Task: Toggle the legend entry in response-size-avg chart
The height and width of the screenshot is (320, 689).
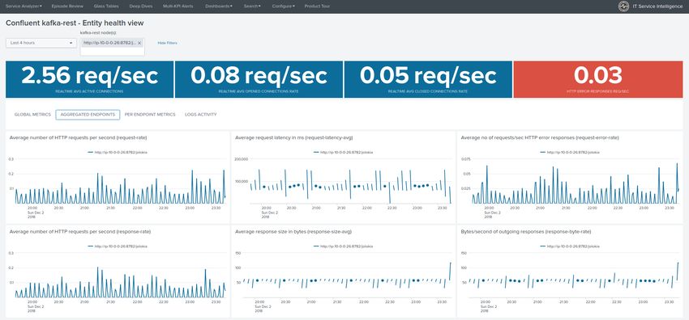Action: (x=343, y=246)
